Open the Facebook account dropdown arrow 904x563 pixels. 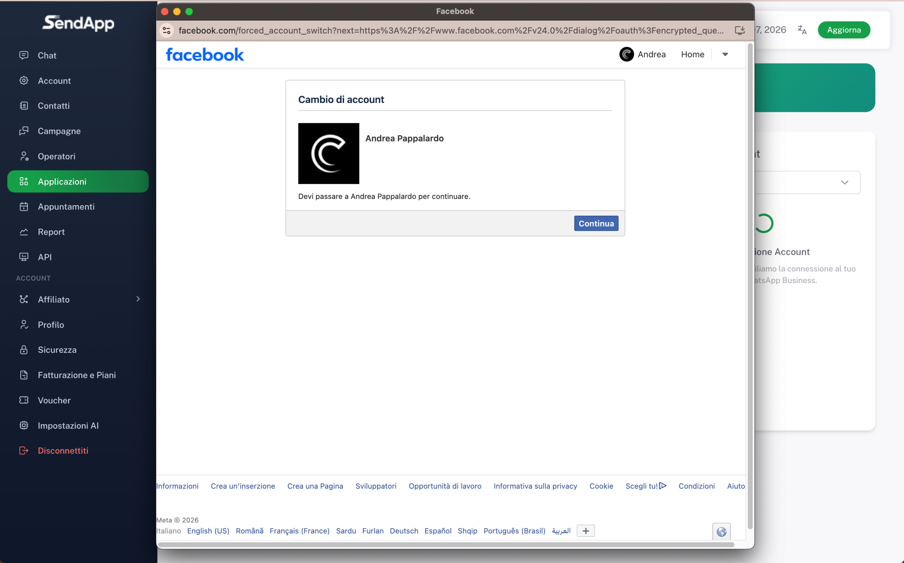click(x=725, y=54)
